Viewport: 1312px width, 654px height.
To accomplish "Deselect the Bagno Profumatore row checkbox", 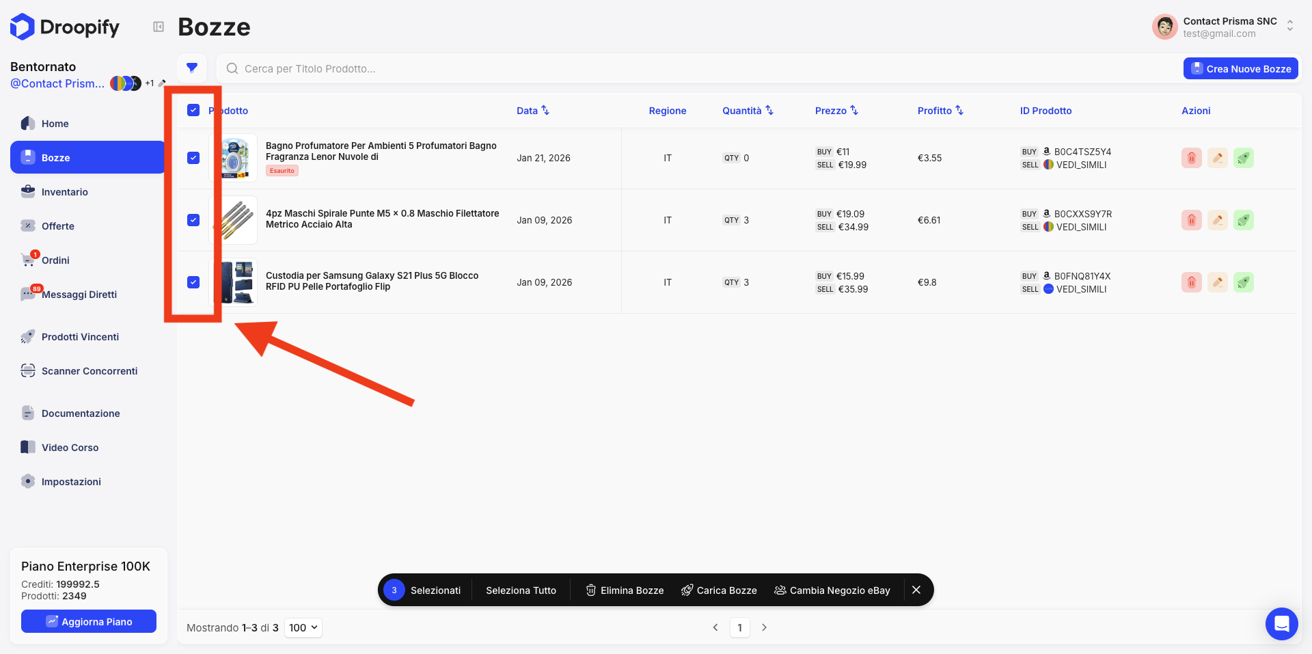I will click(x=193, y=158).
